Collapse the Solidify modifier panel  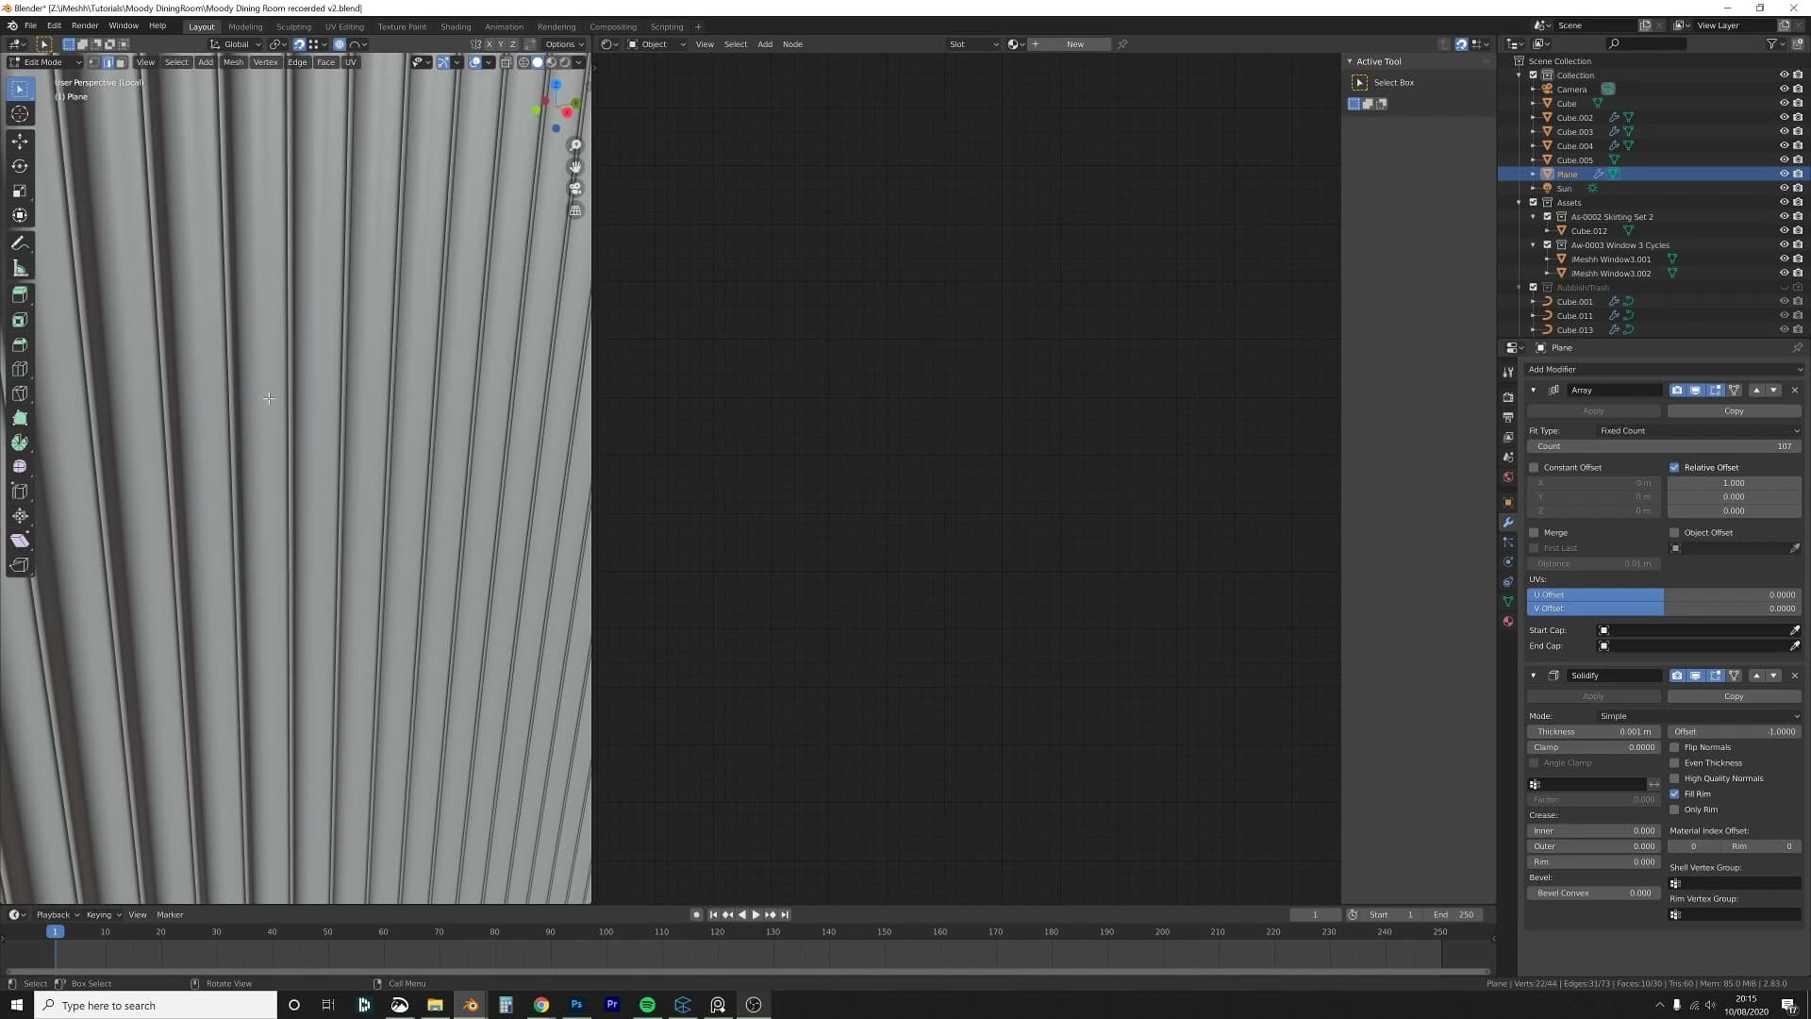coord(1533,676)
